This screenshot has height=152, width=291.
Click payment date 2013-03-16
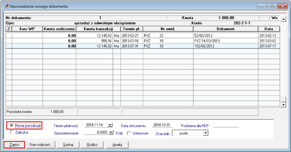click(x=130, y=41)
